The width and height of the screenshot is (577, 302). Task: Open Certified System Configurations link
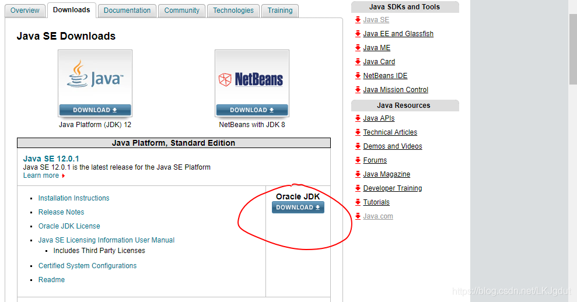tap(88, 266)
